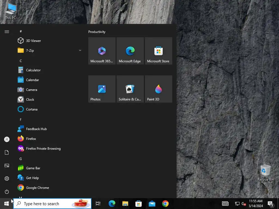Click the '#' letter header
279x209 pixels.
coord(21,31)
